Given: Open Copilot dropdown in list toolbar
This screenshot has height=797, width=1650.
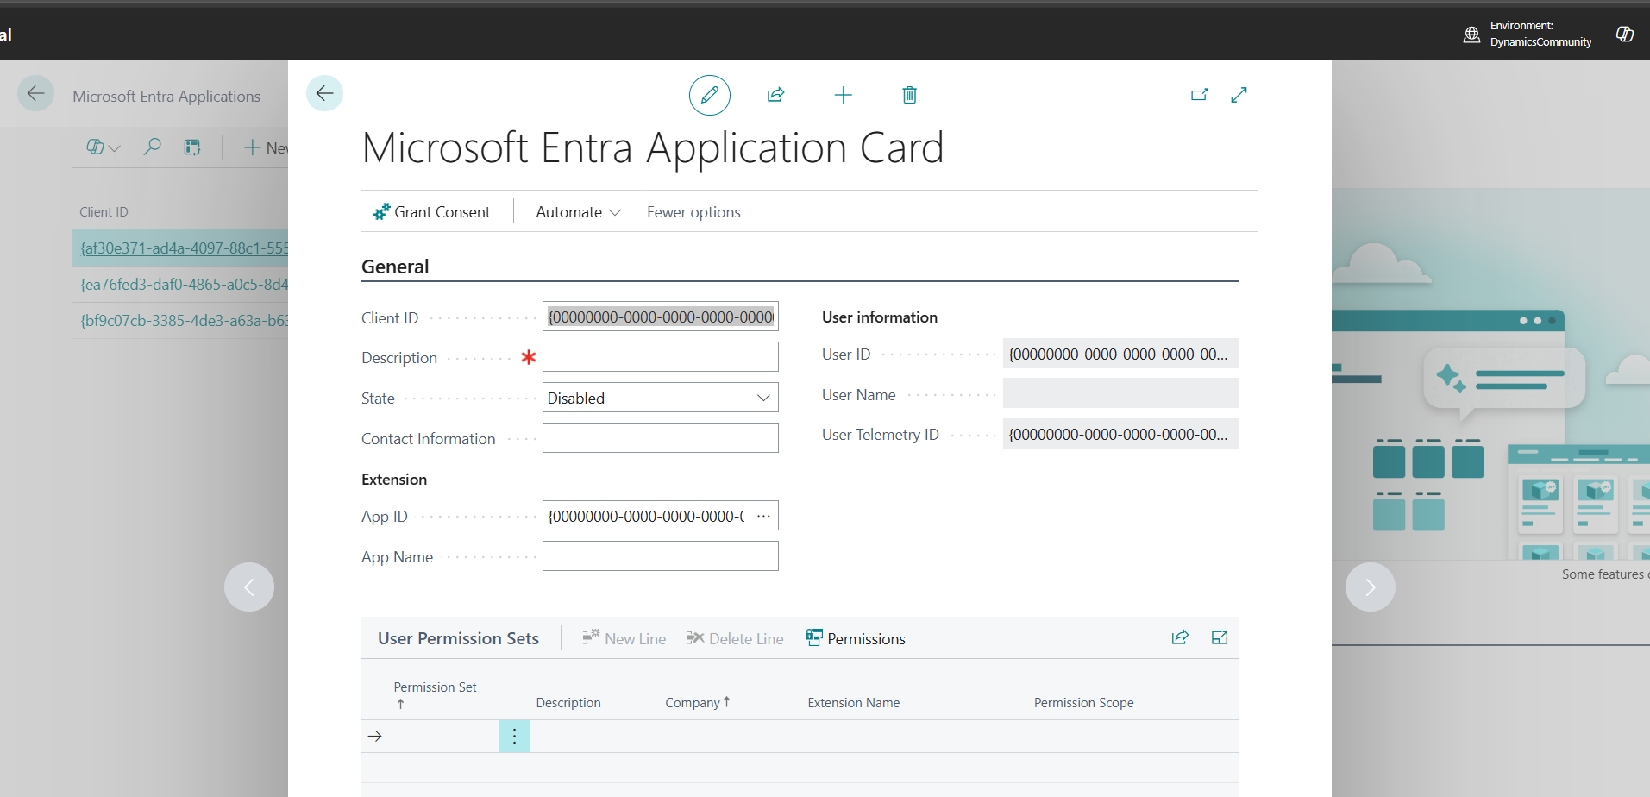Looking at the screenshot, I should tap(103, 147).
